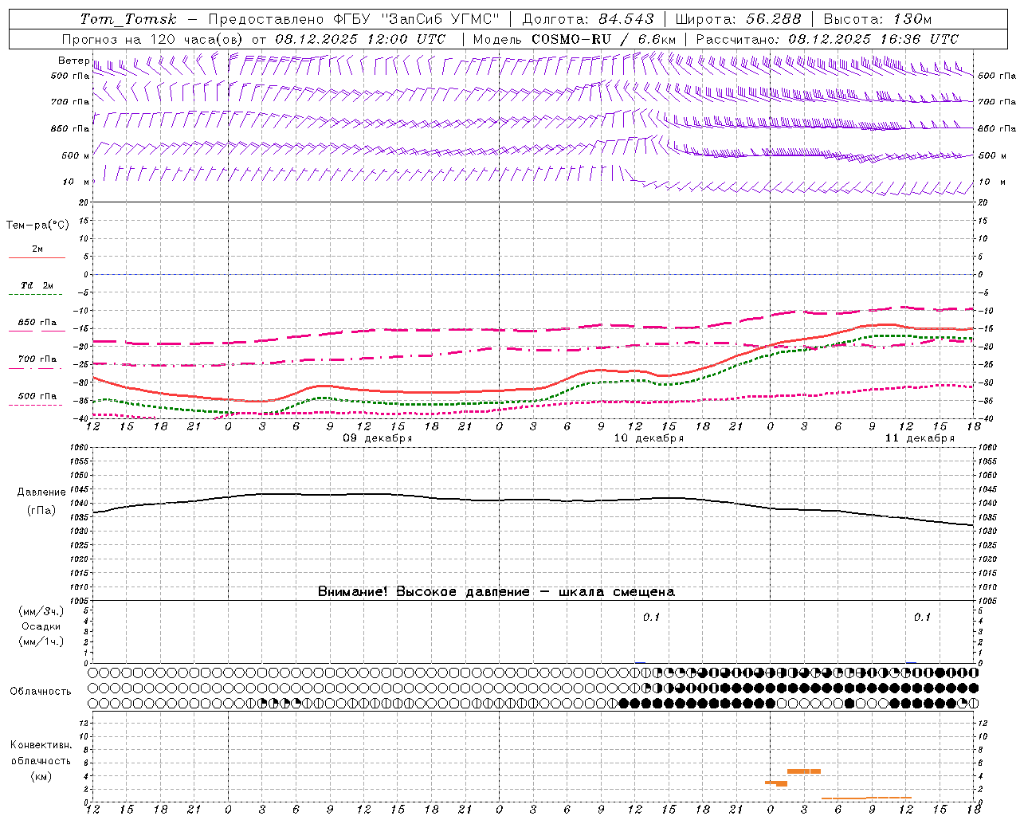
Task: Click the 11 декабря date label
Action: [920, 438]
